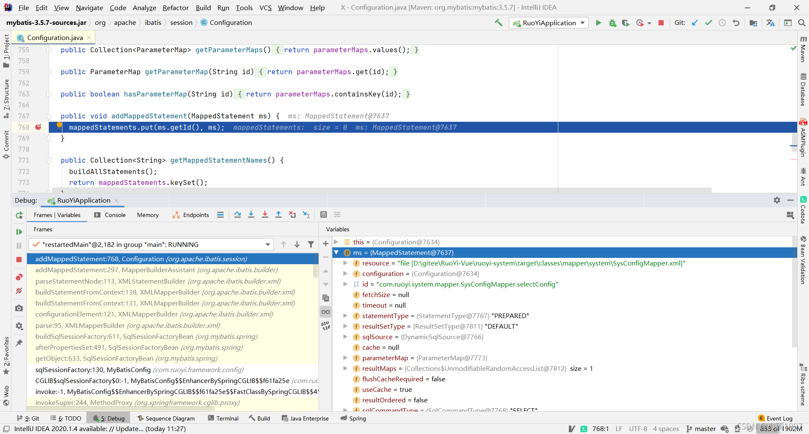Expand the sqlSource field node
This screenshot has height=434, width=809.
click(x=346, y=337)
